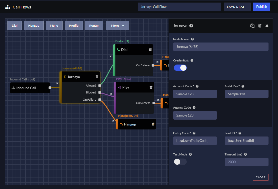Viewport: 278px width, 189px height.
Task: Open Credentials help tooltip icon
Action: click(192, 60)
